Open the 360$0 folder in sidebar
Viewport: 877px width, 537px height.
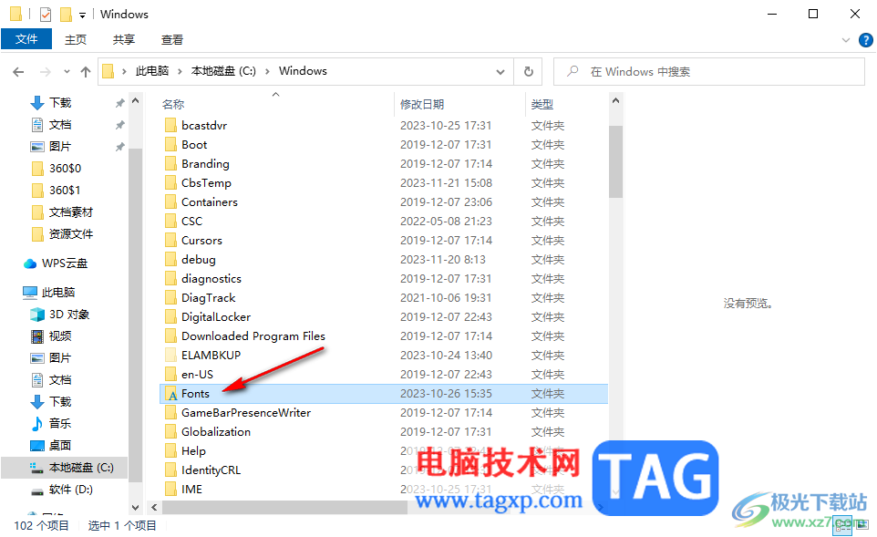65,169
